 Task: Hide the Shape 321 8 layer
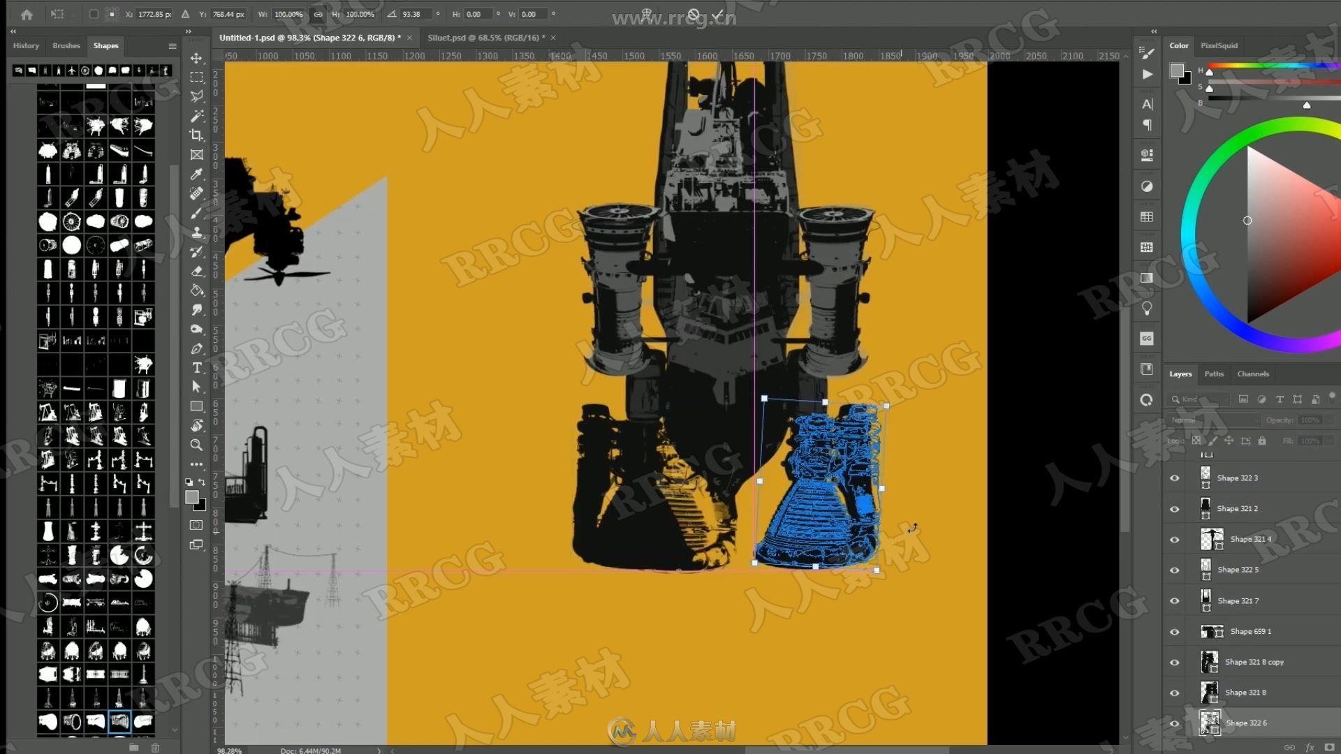(x=1174, y=693)
